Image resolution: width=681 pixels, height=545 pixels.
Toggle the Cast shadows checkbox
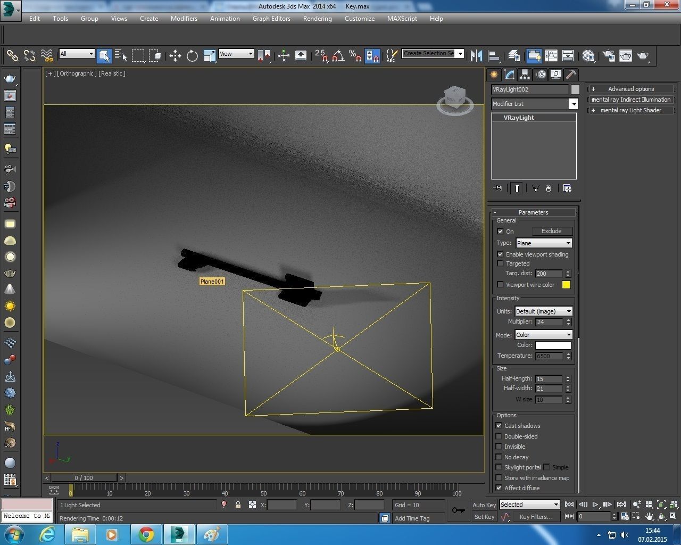pos(499,426)
